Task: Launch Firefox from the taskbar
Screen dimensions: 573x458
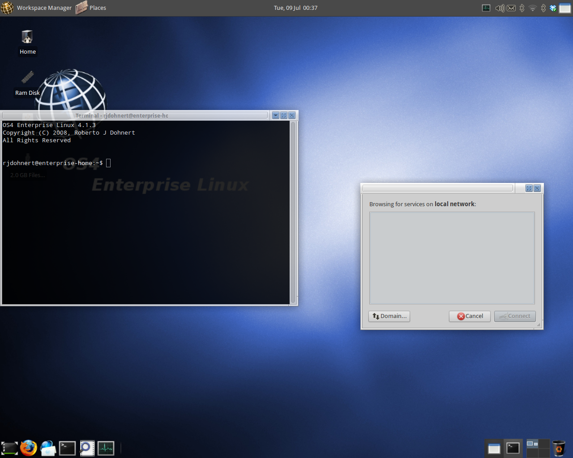Action: pos(29,448)
